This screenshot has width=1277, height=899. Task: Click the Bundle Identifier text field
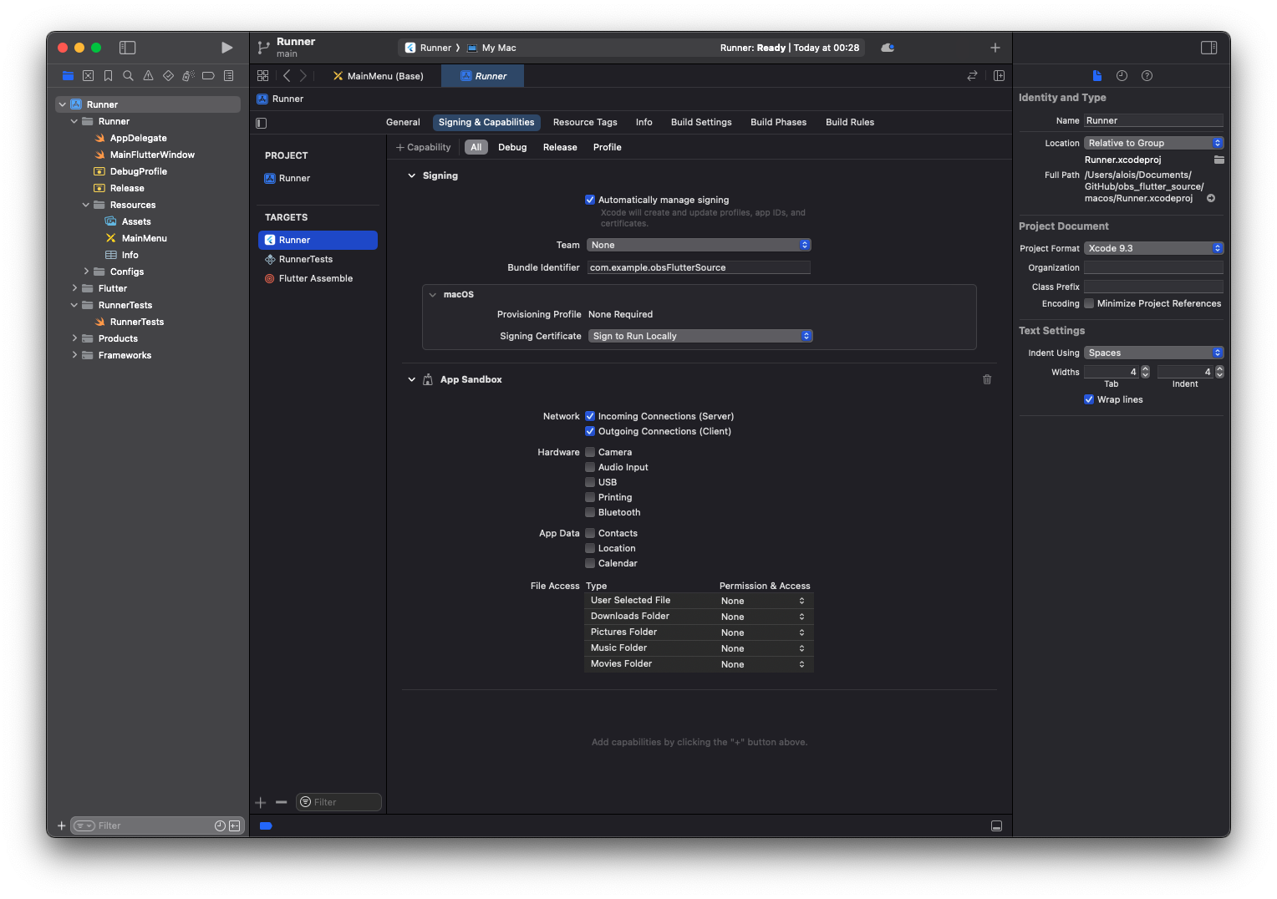[x=699, y=267]
